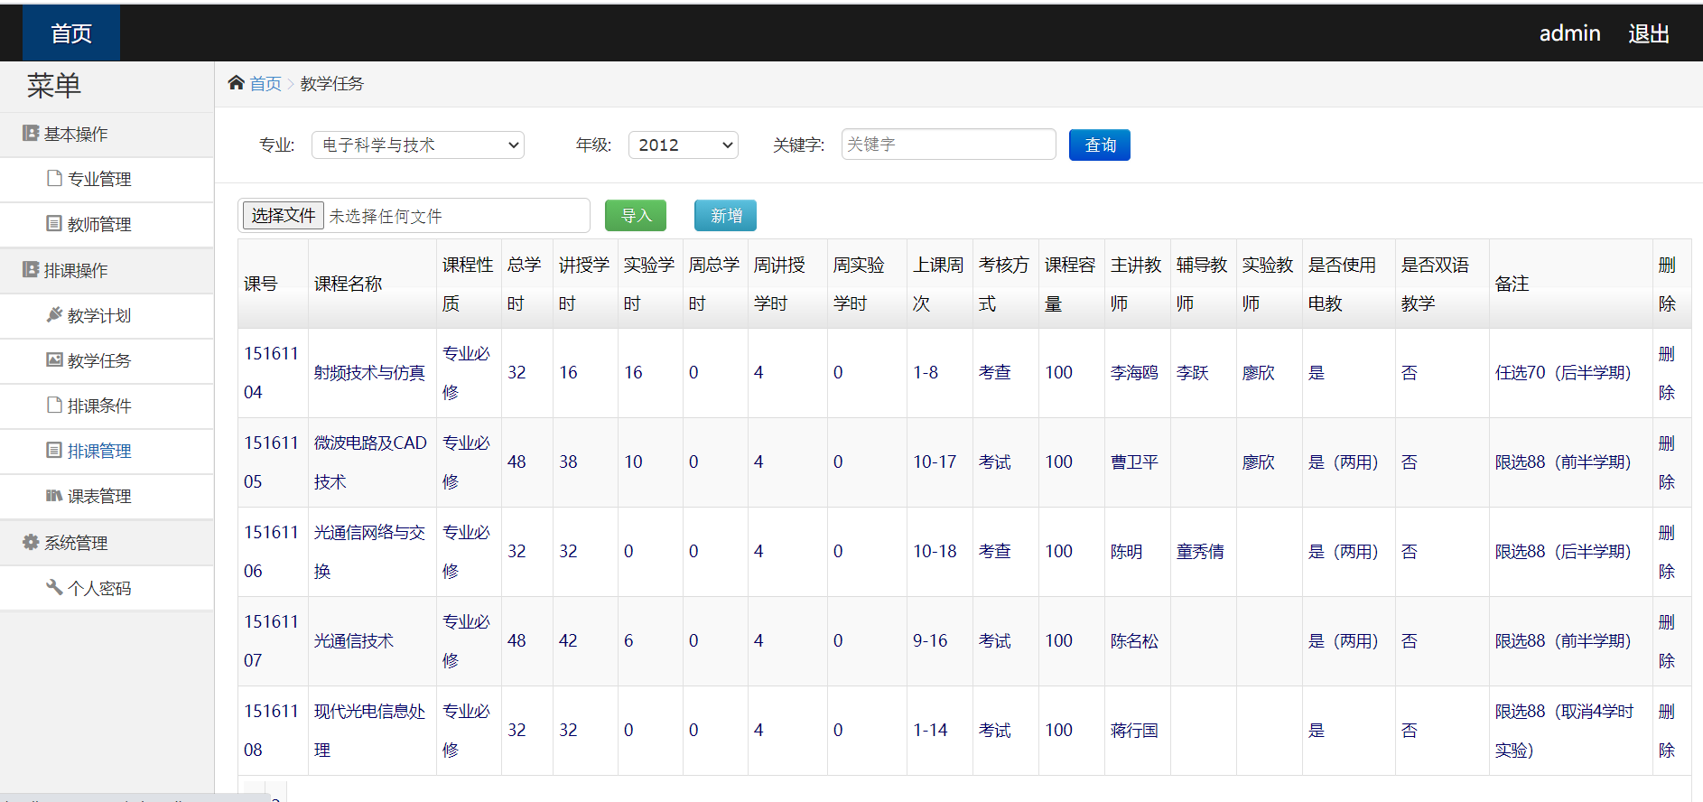1703x802 pixels.
Task: Click the 排课条件 file icon
Action: pos(54,405)
